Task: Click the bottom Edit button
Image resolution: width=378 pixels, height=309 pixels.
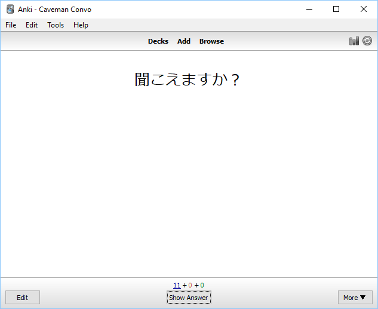Action: point(23,298)
